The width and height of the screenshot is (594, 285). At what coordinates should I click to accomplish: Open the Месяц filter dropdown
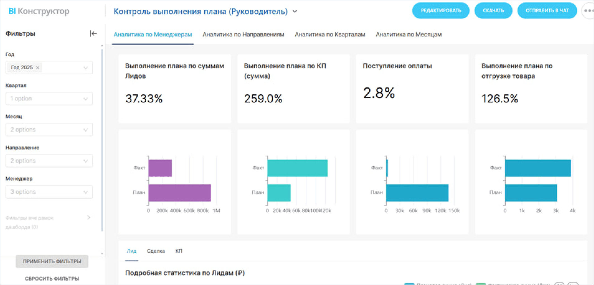click(49, 130)
